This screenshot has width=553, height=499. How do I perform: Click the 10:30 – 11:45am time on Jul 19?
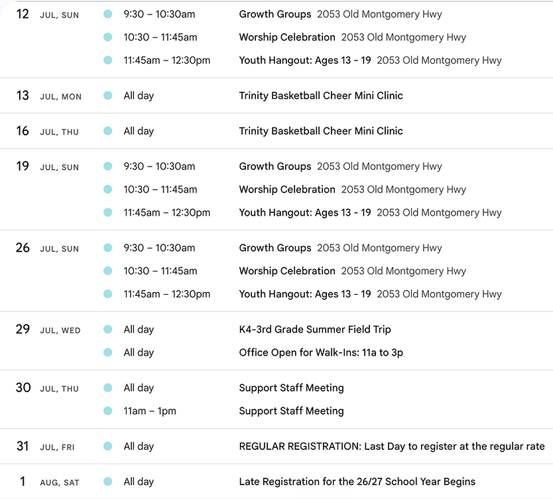(x=160, y=190)
